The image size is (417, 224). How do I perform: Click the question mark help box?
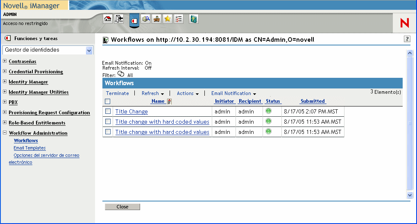407,39
